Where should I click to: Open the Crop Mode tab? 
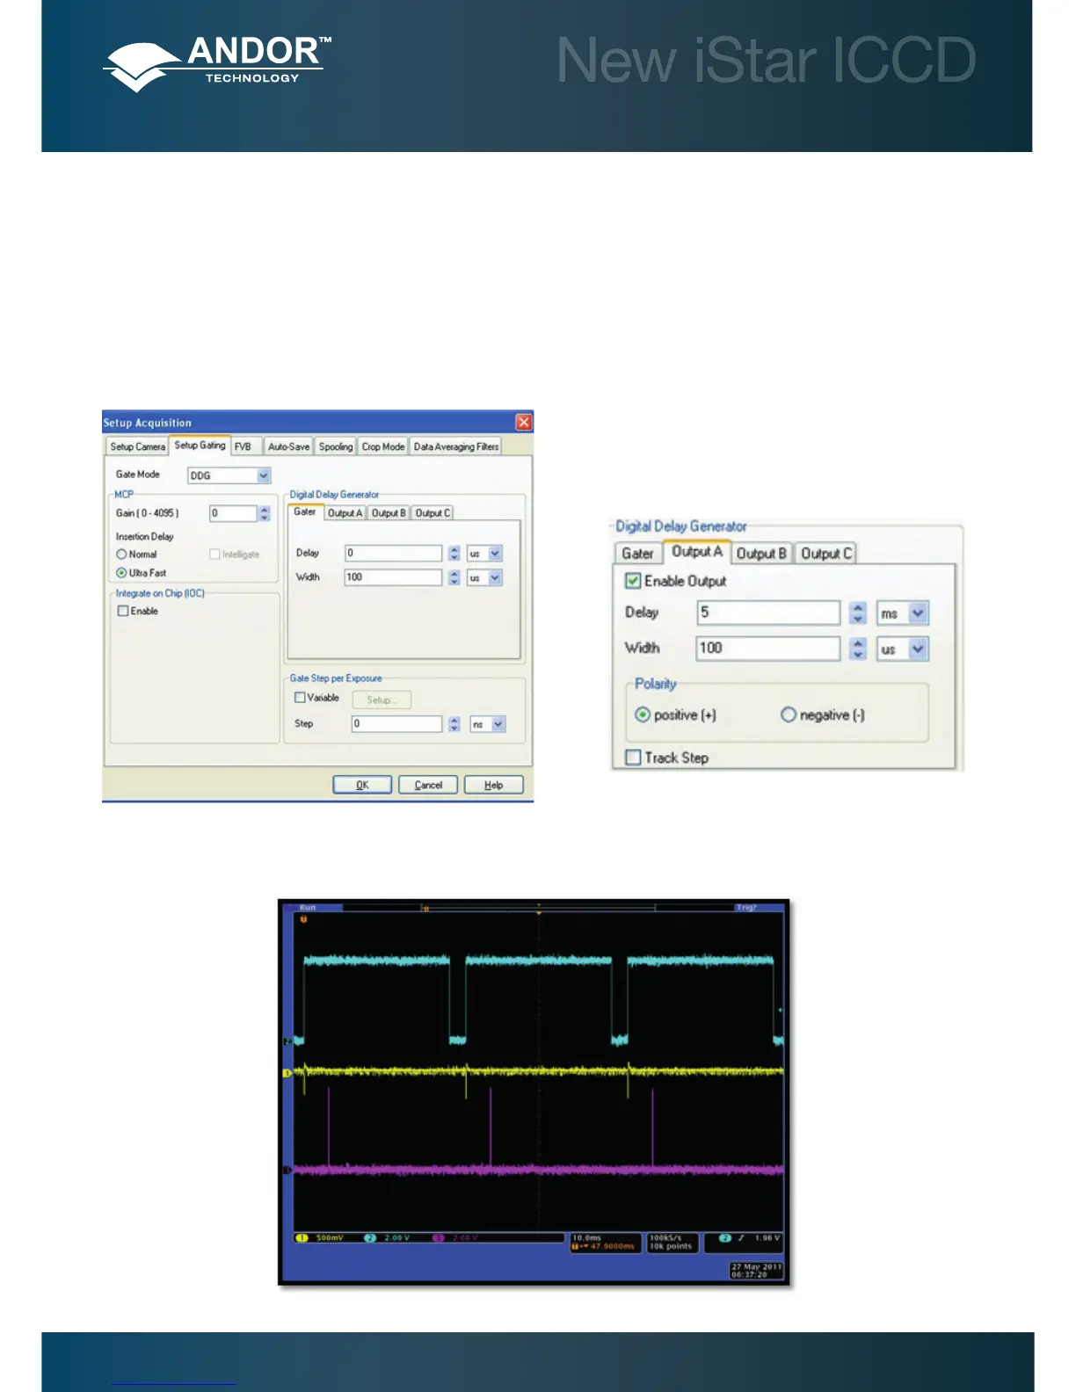(x=383, y=446)
